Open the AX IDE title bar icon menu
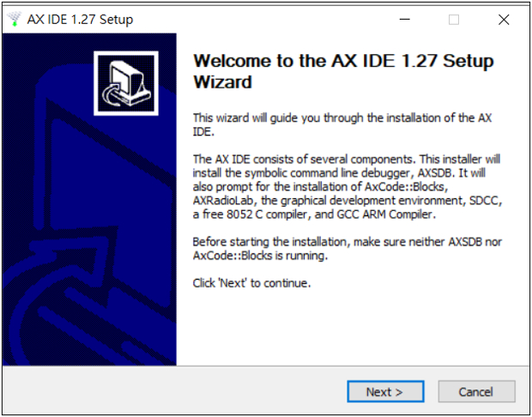This screenshot has width=532, height=417. [x=15, y=20]
